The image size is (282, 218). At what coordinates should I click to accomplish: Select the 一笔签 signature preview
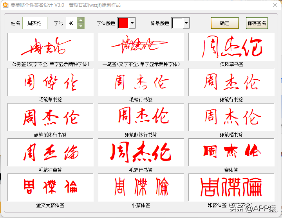pos(141,46)
